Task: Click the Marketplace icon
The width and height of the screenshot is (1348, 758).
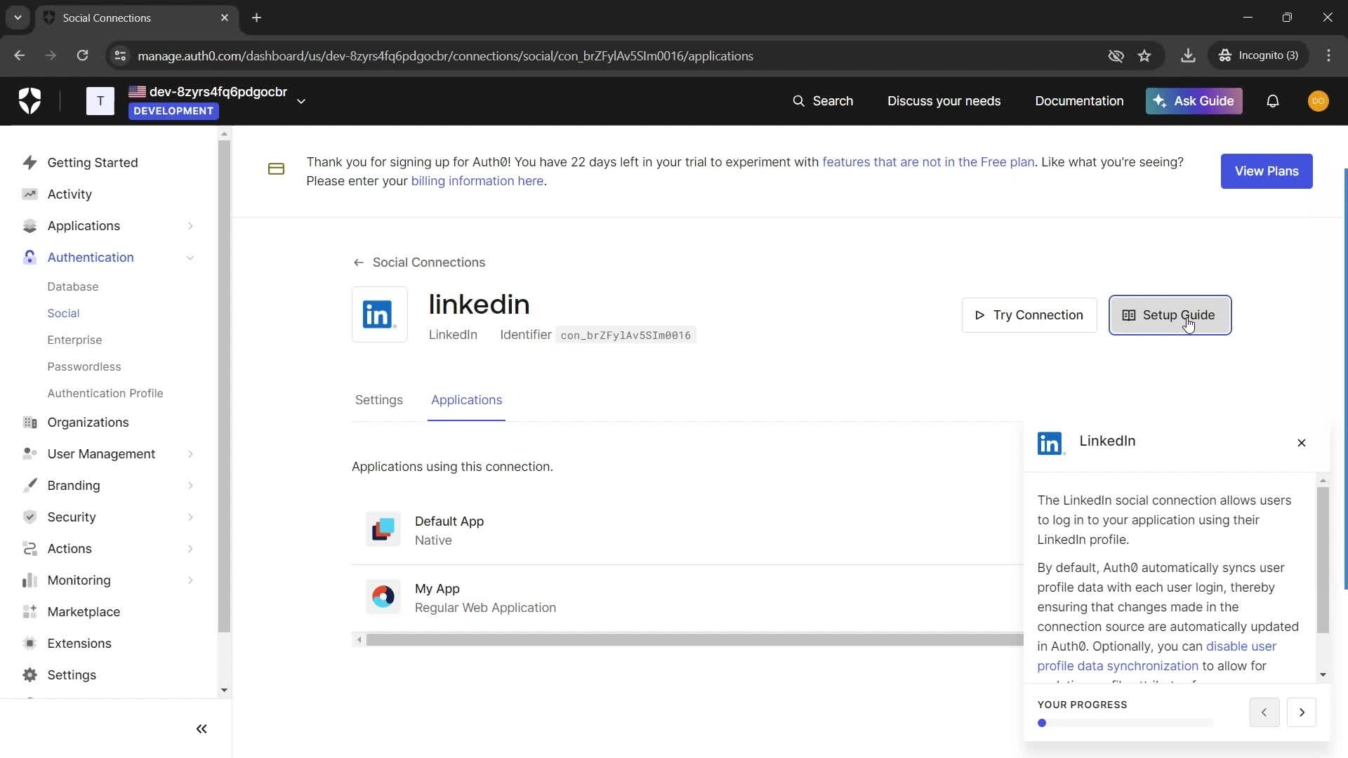Action: tap(29, 612)
